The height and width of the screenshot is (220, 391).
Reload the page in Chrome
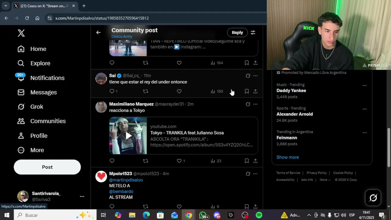tap(27, 18)
